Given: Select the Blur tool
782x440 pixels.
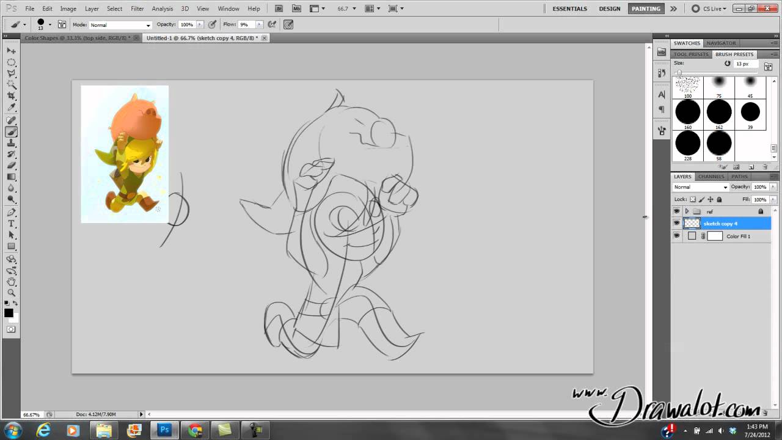Looking at the screenshot, I should 11,188.
